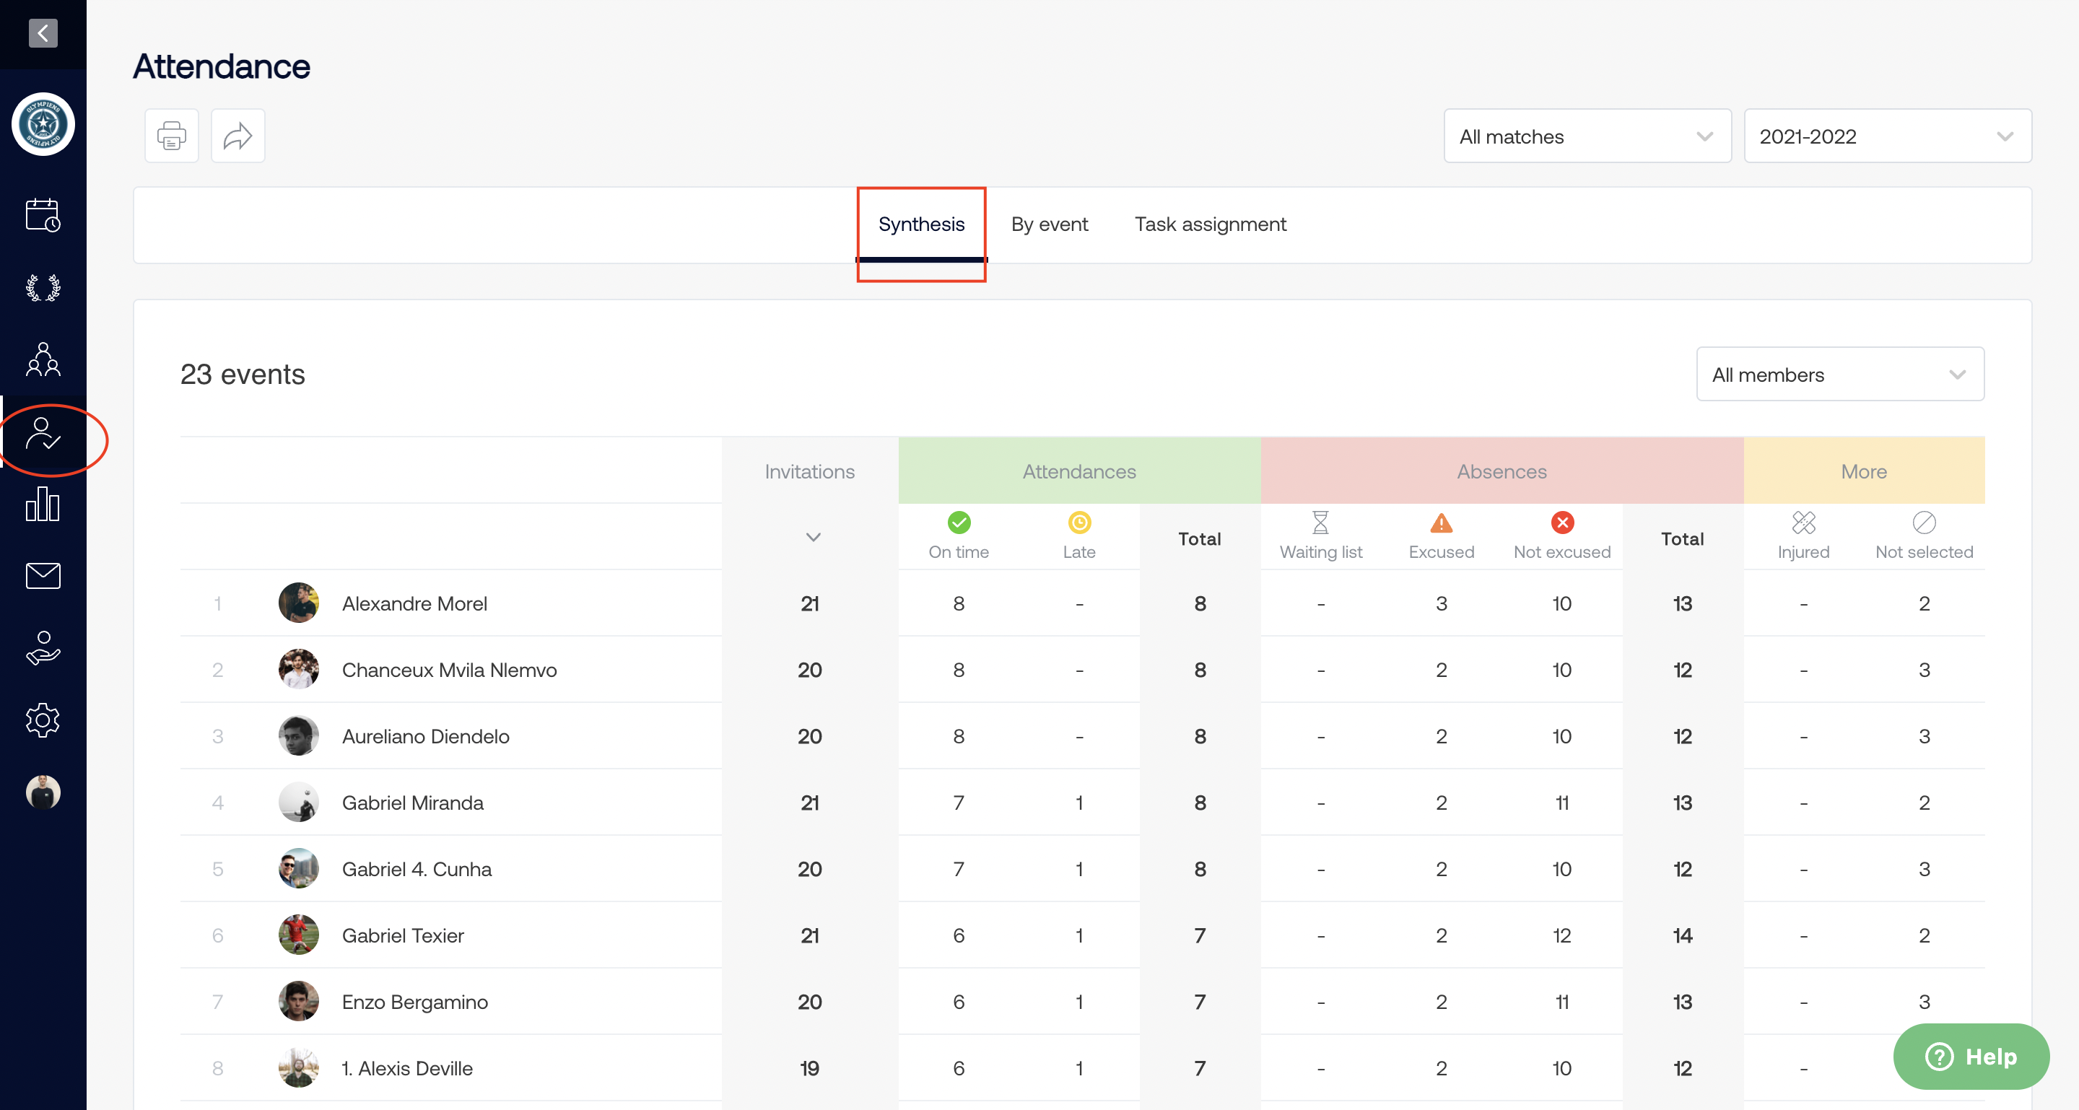Click Gabriel Texier's avatar thumbnail
The height and width of the screenshot is (1110, 2079).
(299, 935)
